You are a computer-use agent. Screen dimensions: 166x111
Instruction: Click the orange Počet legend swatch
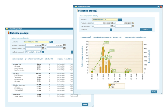110,85
